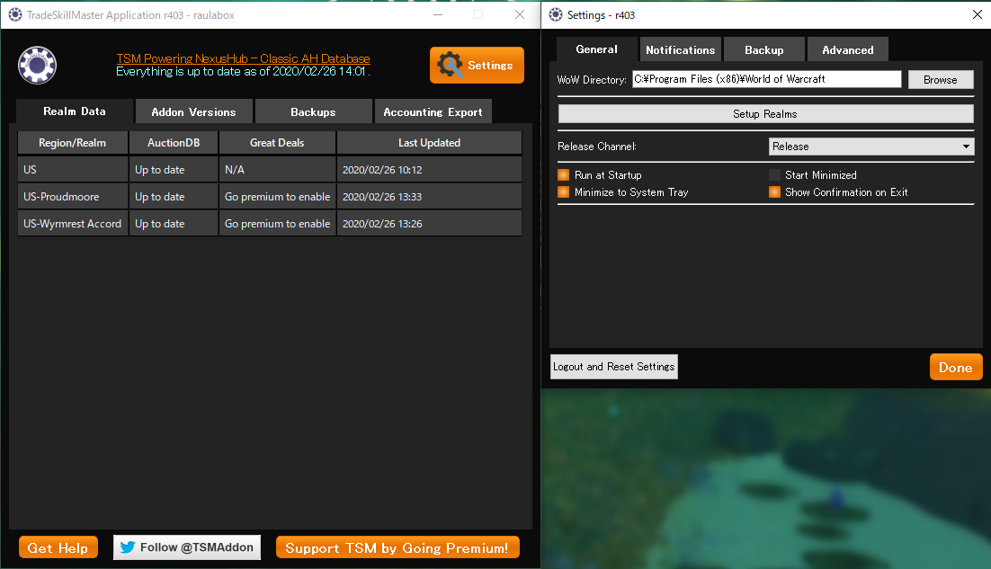This screenshot has width=991, height=569.
Task: Minimize the TradeSkillMaster Application window
Action: tap(438, 14)
